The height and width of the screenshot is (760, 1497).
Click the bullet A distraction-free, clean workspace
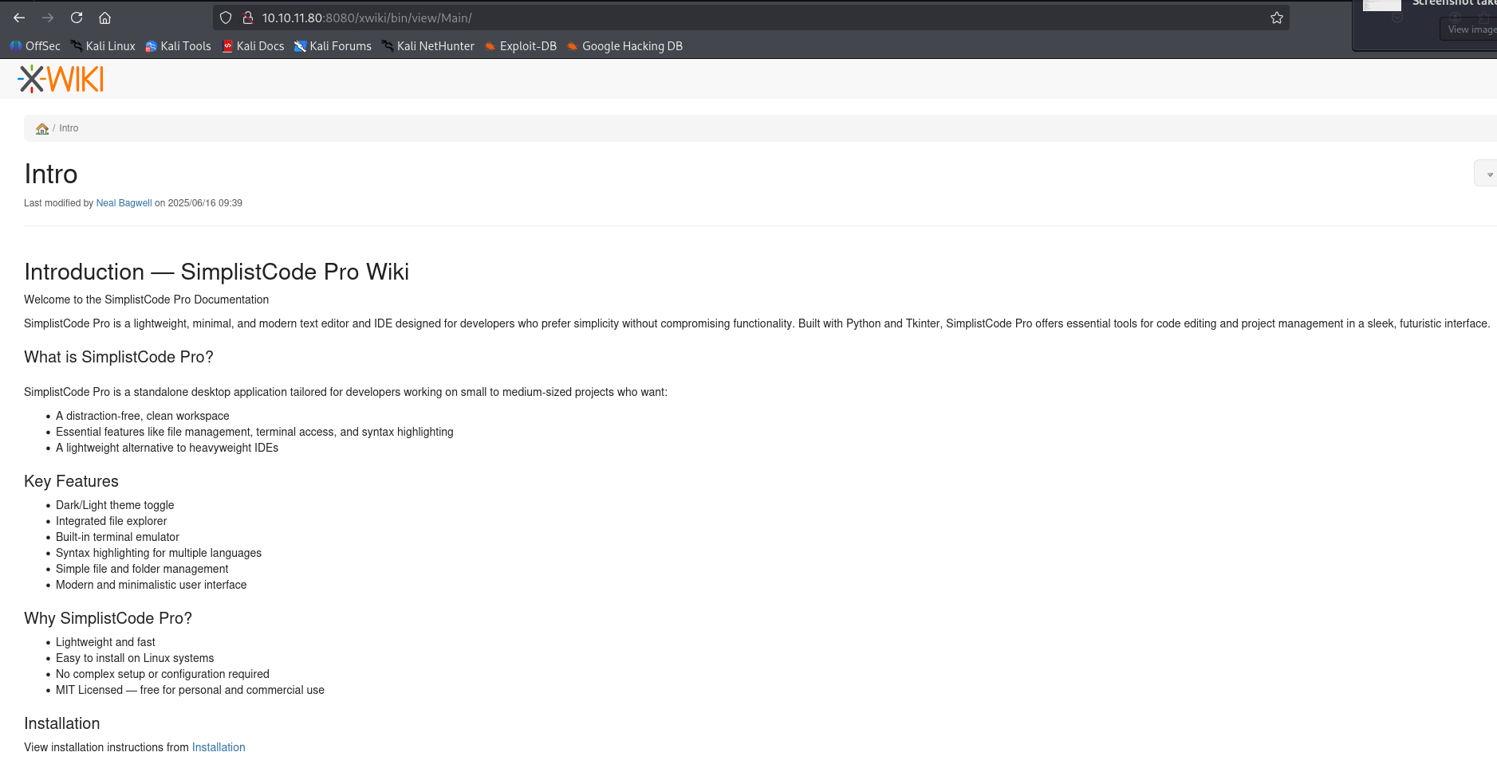click(x=143, y=416)
